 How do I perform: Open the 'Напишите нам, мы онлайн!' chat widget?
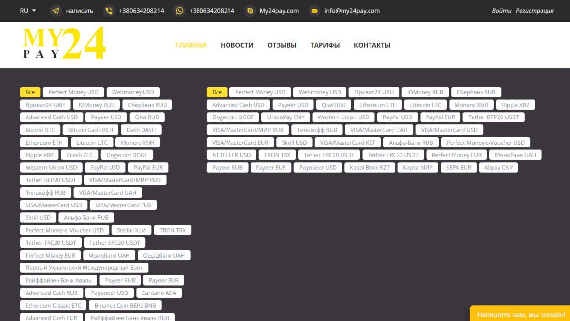click(520, 314)
